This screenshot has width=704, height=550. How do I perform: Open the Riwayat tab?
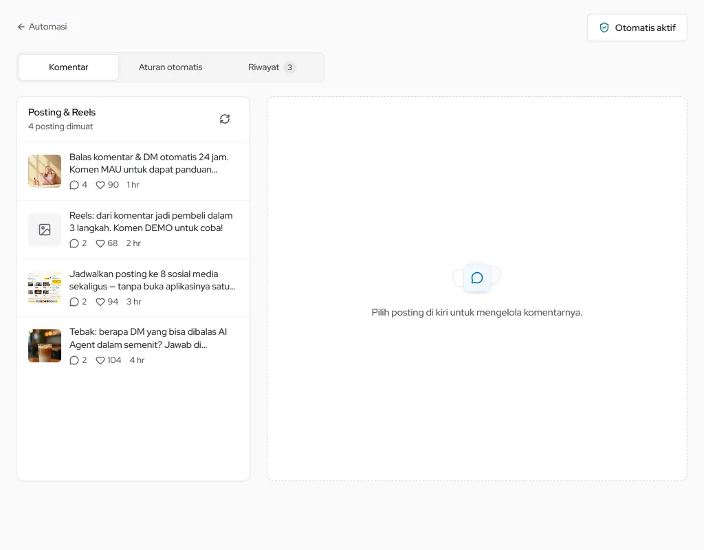[272, 67]
